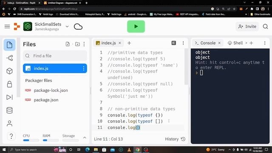Switch to Console tab

[x=208, y=43]
